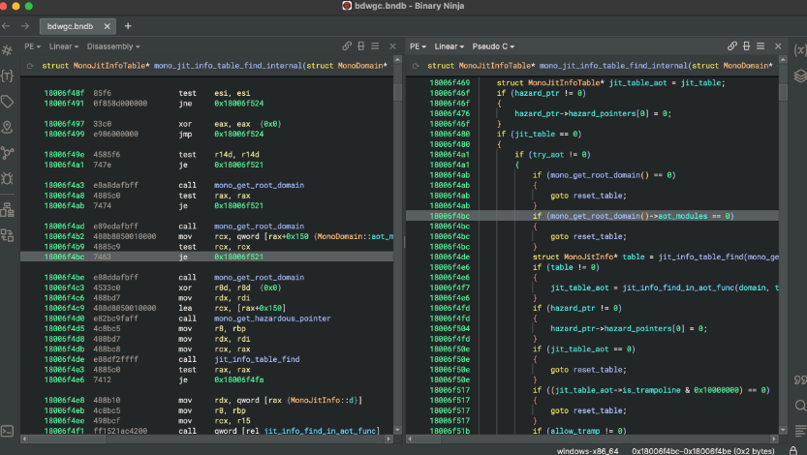Viewport: 807px width, 455px height.
Task: Open the Types sidebar panel
Action: 8,75
